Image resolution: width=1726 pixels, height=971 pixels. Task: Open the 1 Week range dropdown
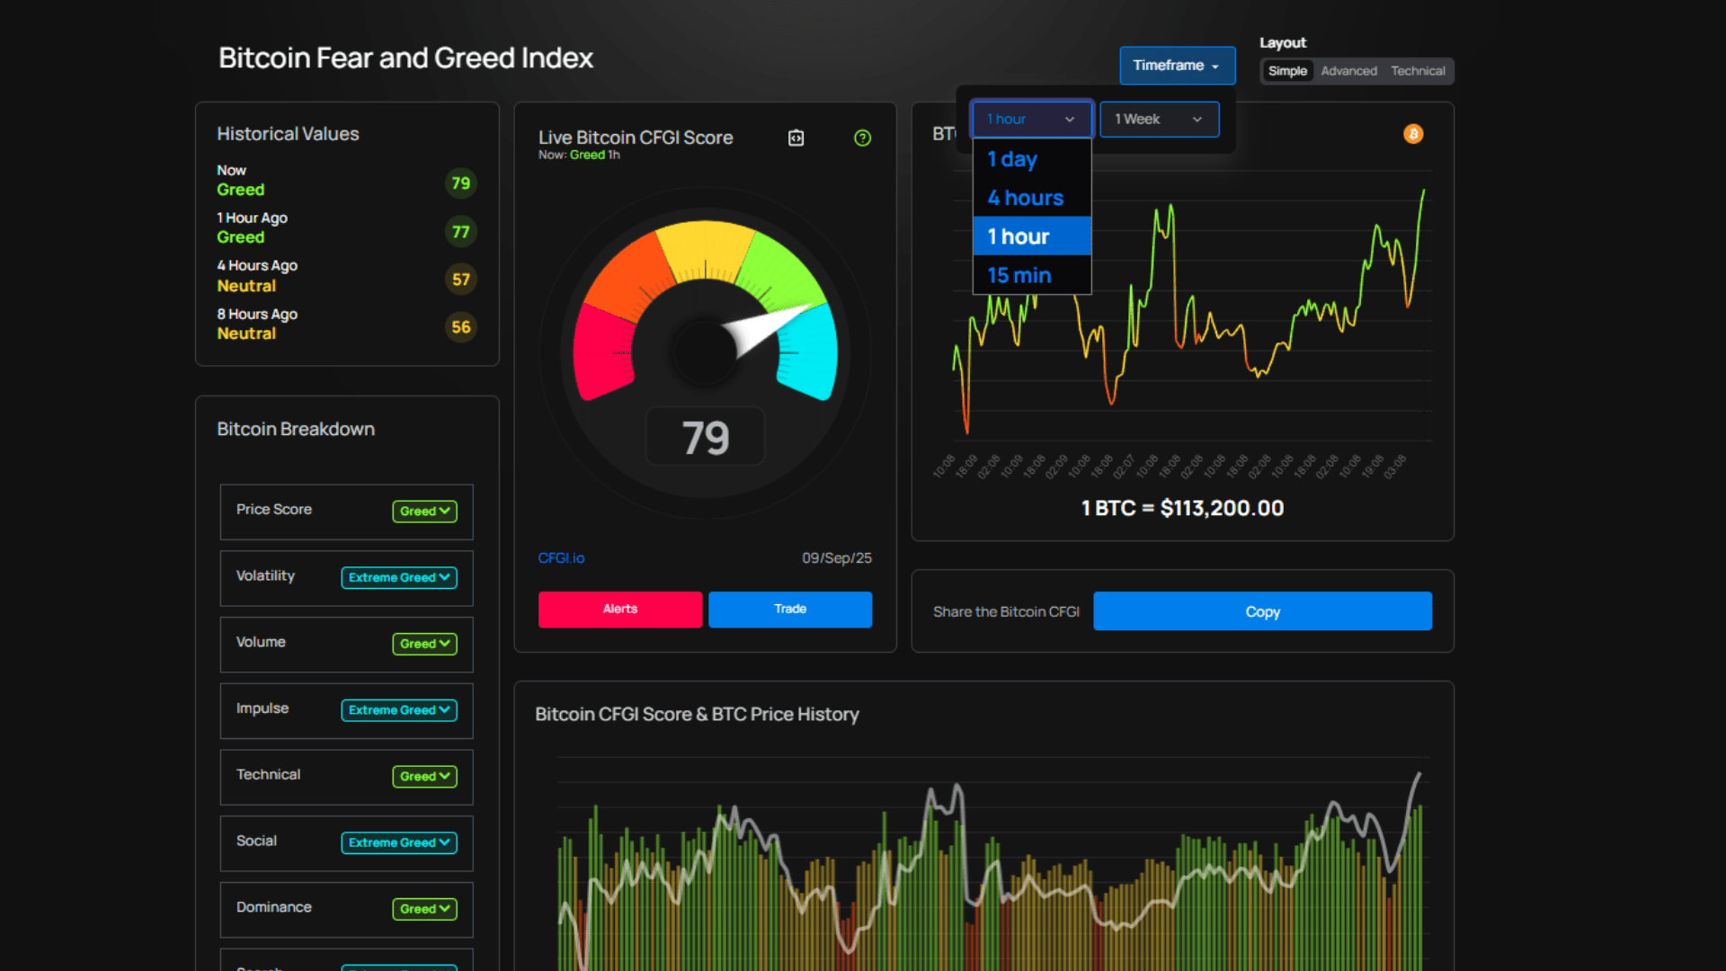coord(1159,120)
